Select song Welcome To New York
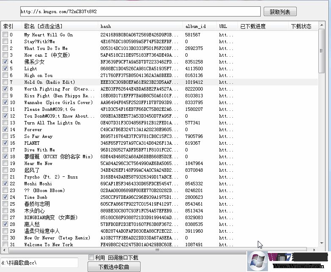Image resolution: width=331 pixels, height=272 pixels. [x=49, y=245]
